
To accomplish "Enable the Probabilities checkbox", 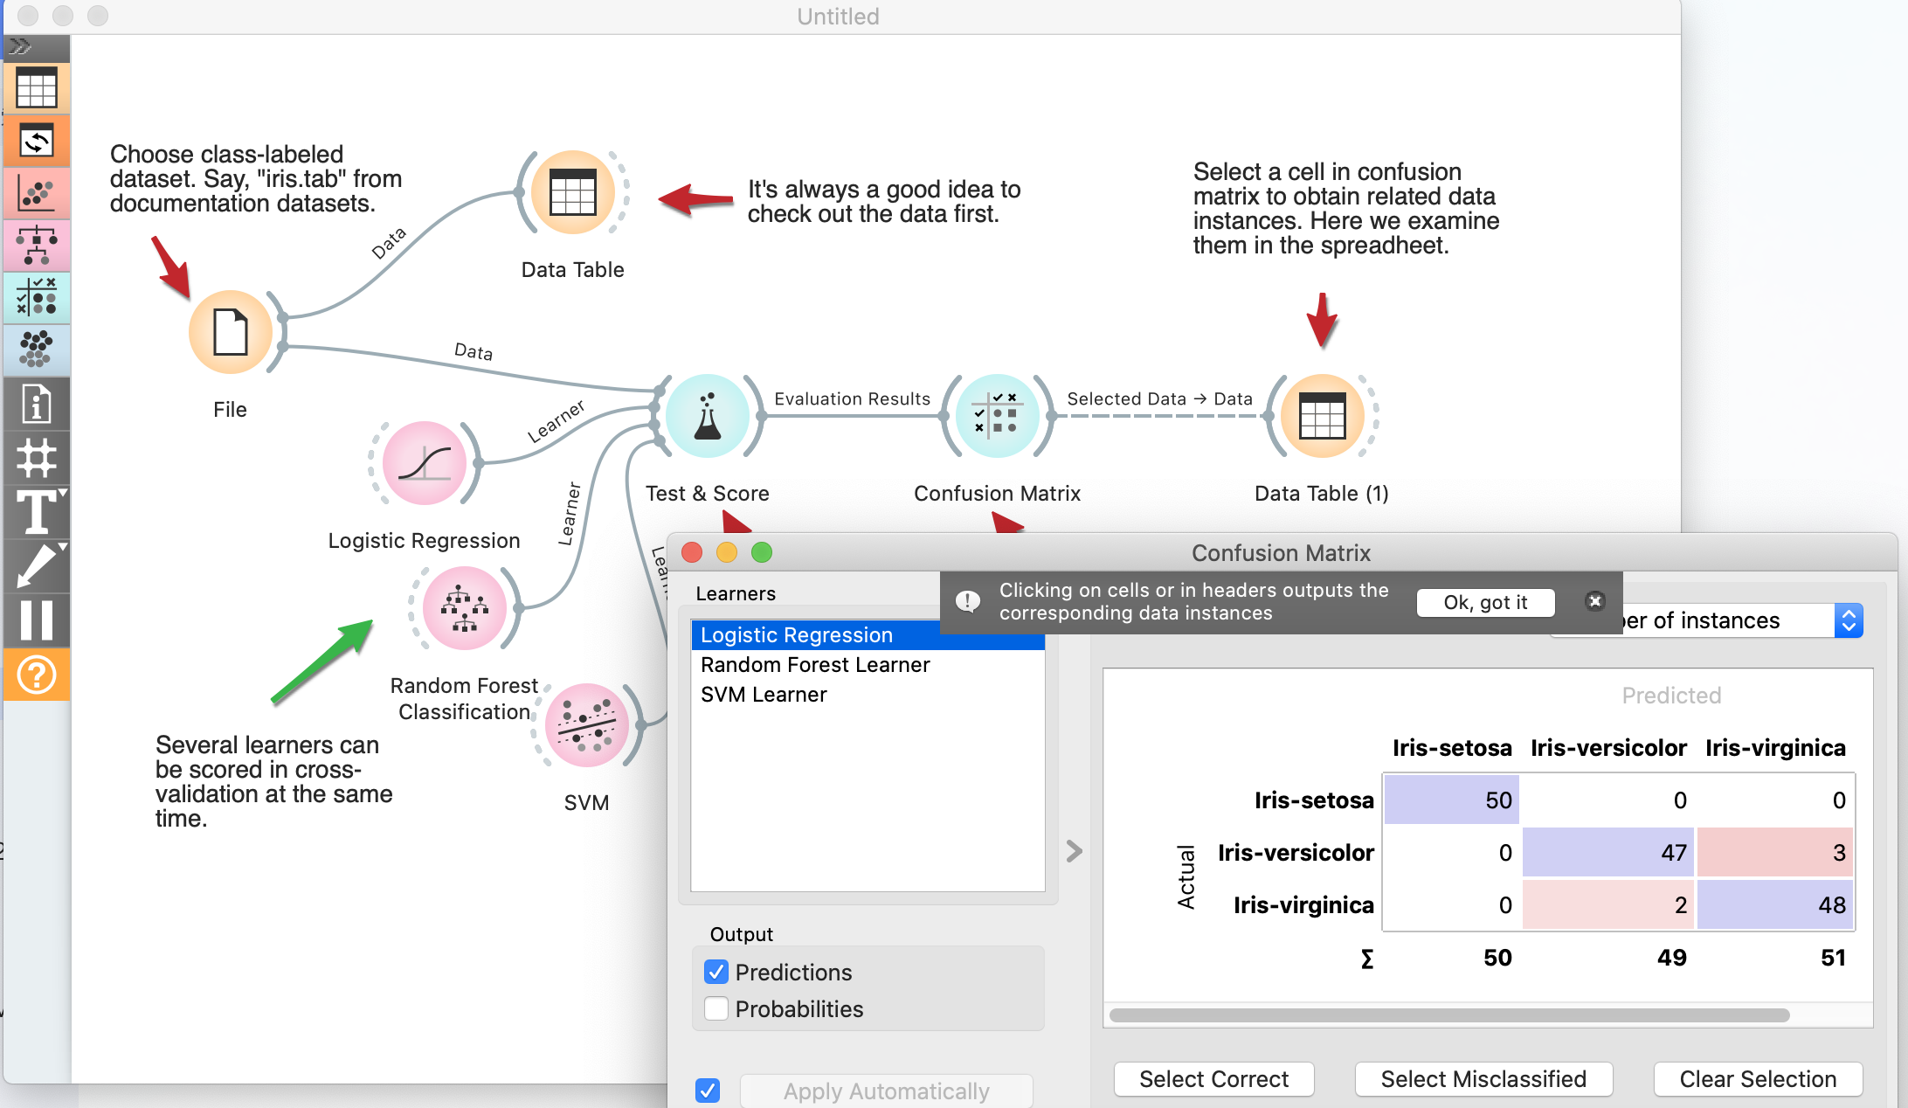I will click(716, 1008).
